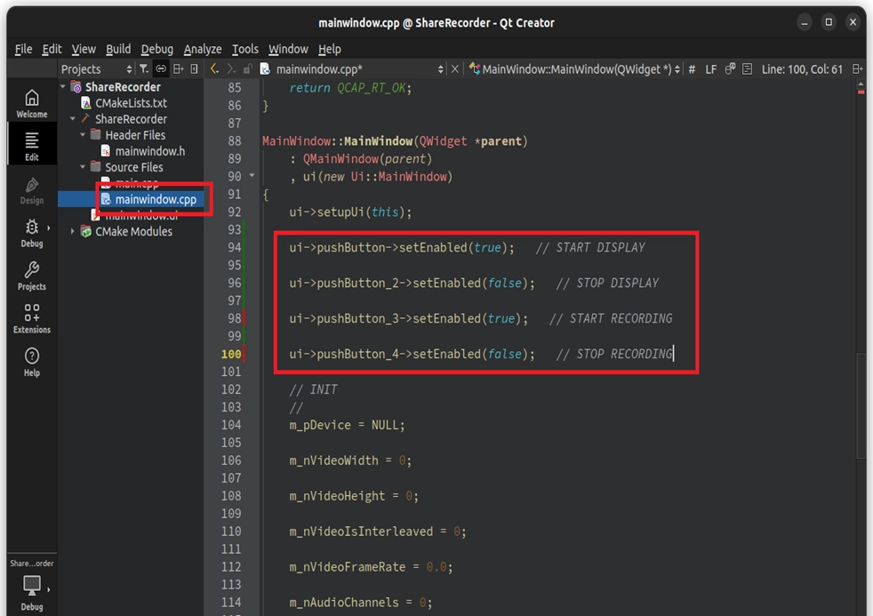The image size is (873, 616).
Task: Collapse the Source Files folder
Action: [x=83, y=167]
